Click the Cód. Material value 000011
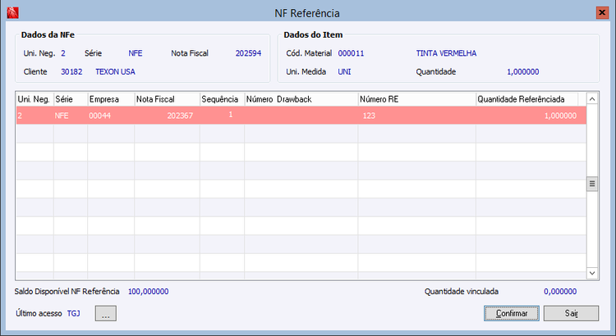Image resolution: width=616 pixels, height=336 pixels. click(351, 53)
